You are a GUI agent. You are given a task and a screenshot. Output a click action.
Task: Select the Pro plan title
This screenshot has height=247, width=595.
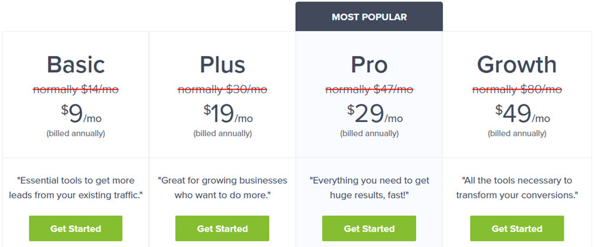(369, 65)
